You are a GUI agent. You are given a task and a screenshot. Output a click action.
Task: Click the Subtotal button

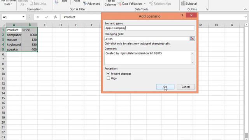(x=189, y=3)
